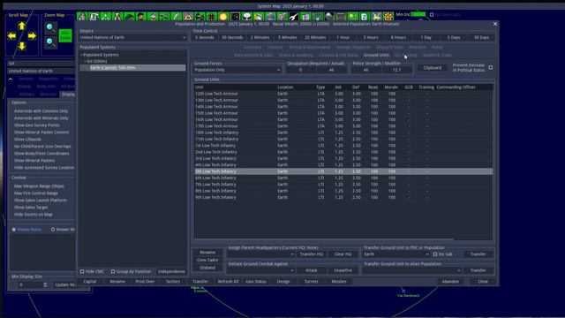Image resolution: width=565 pixels, height=318 pixels.
Task: Open the research flask toolbar icon
Action: pos(117,16)
